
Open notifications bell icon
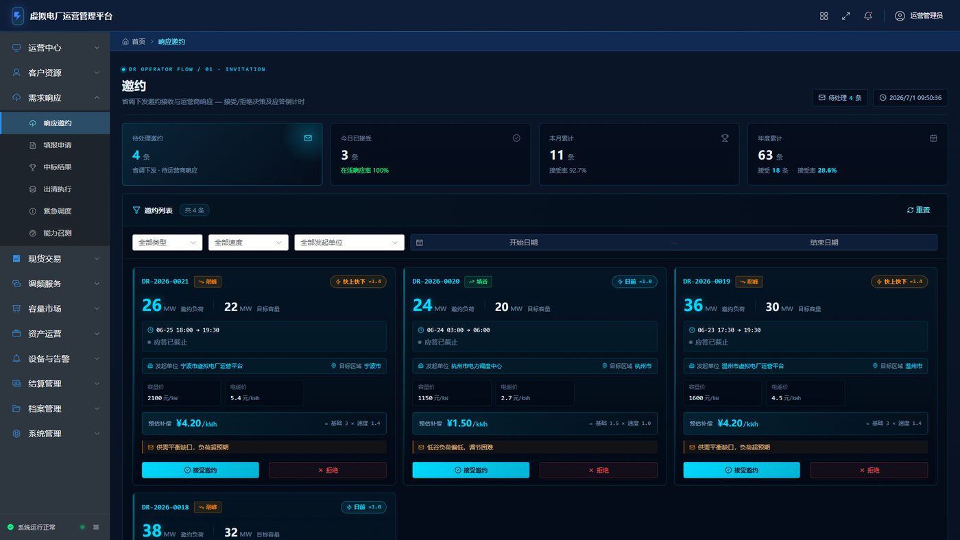click(x=868, y=16)
